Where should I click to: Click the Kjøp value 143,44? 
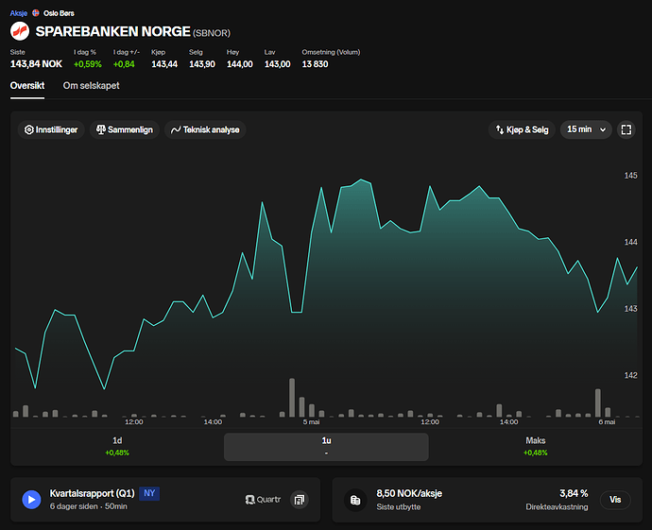click(x=164, y=64)
